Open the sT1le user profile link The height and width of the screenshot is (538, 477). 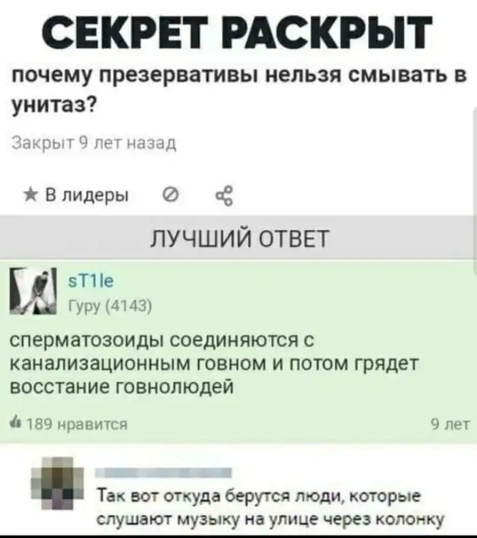tap(91, 281)
